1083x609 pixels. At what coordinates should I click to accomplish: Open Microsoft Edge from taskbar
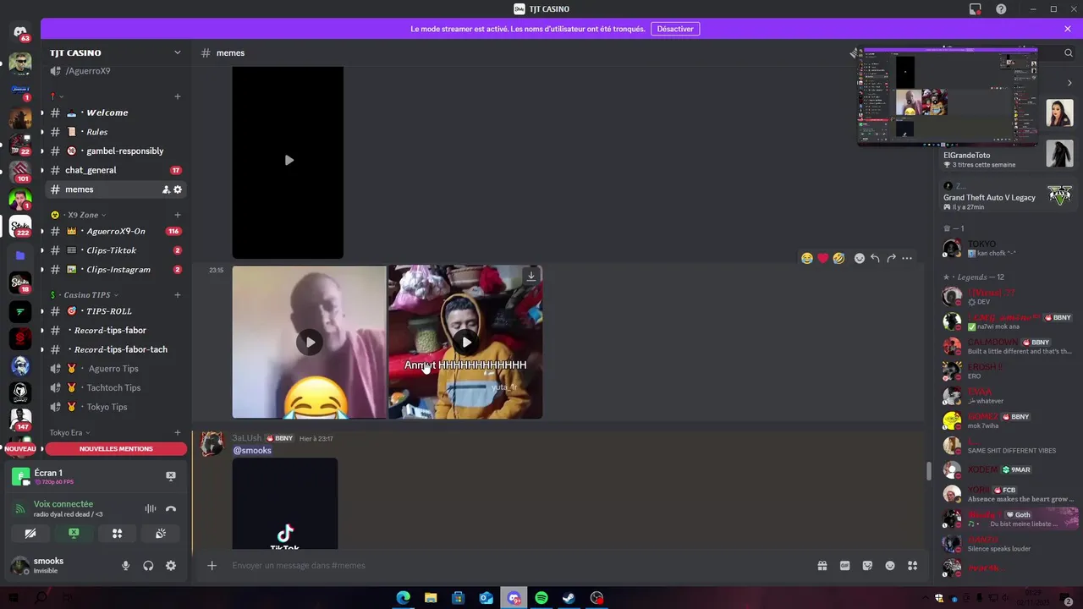pyautogui.click(x=404, y=598)
